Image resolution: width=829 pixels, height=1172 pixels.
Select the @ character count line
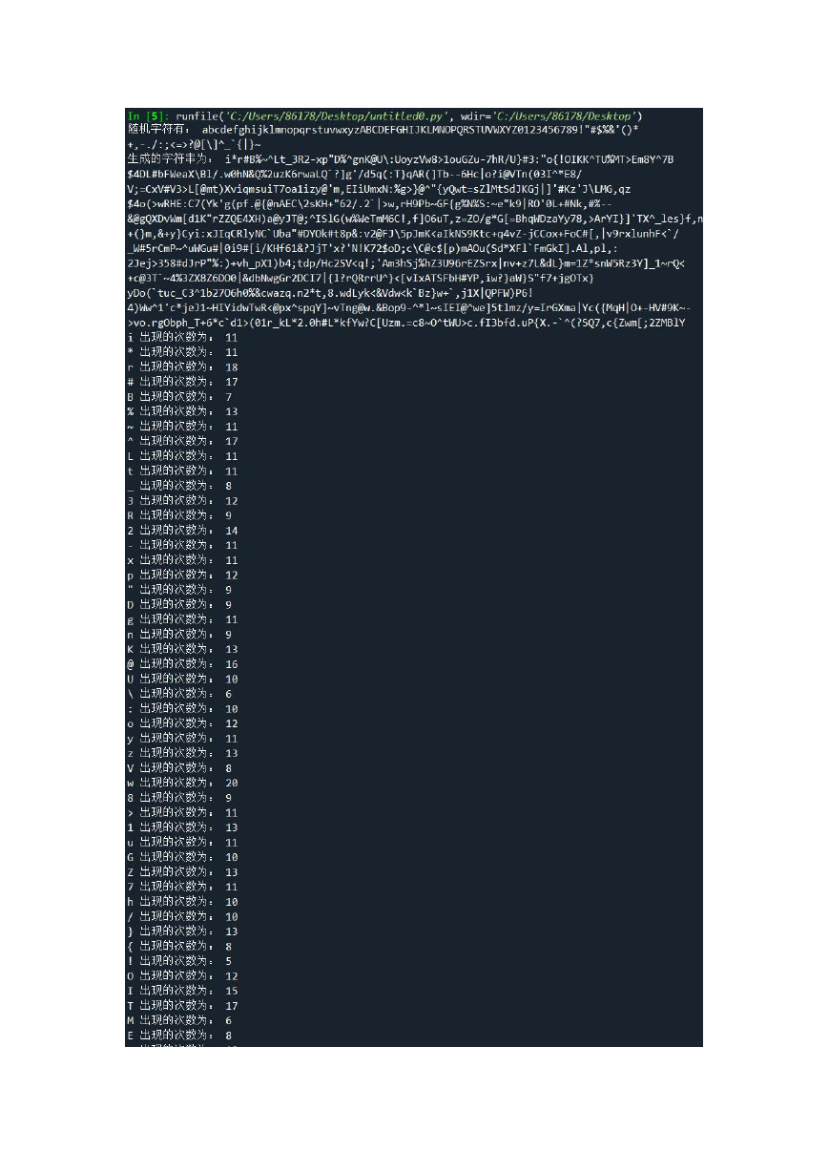point(182,663)
